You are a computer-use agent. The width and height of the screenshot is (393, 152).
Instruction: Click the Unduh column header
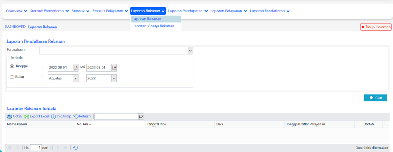(x=368, y=124)
